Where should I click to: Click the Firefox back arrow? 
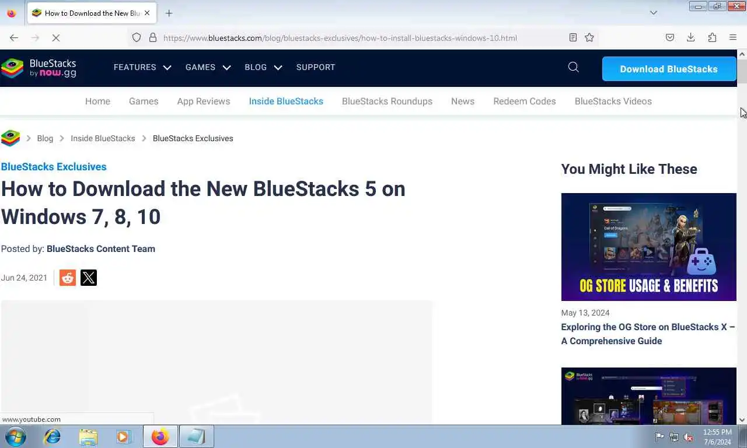(x=14, y=37)
